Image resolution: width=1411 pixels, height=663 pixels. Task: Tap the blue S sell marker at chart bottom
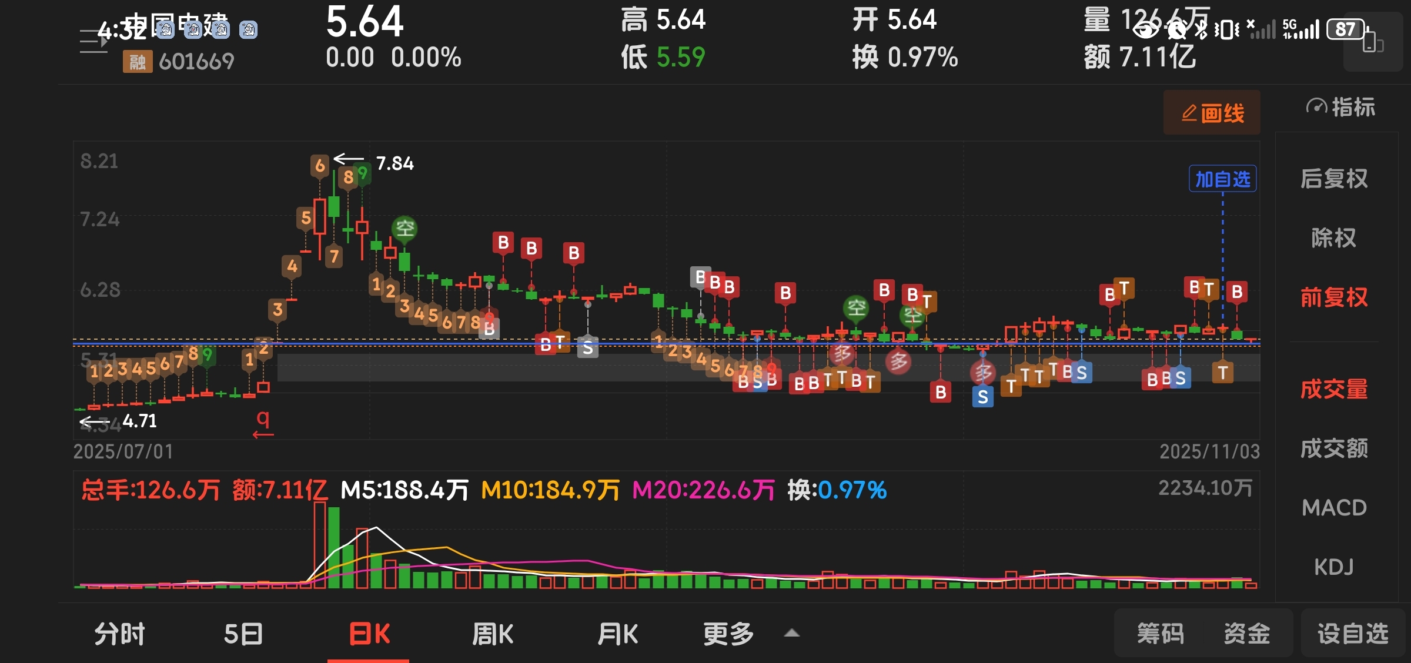pyautogui.click(x=982, y=397)
